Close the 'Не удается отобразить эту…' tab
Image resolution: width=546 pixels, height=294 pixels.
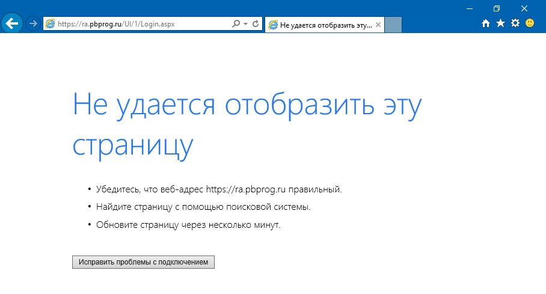(378, 25)
